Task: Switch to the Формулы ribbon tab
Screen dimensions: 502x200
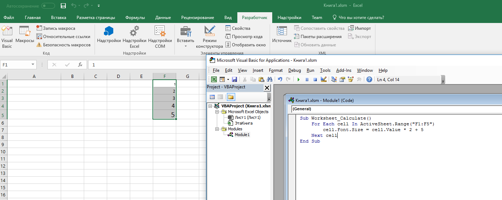Action: pos(135,18)
